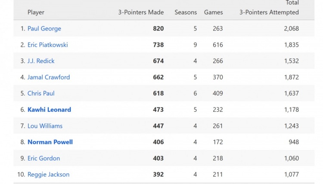Open J.J. Redick profile link
Image resolution: width=323 pixels, height=184 pixels.
(41, 61)
